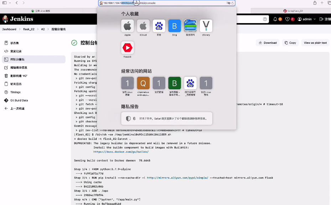Click the Safari address bar URL field
Screen dimensions: 331x205
167,3
